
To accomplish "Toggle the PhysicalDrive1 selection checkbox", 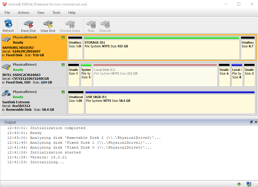I will pos(63,65).
